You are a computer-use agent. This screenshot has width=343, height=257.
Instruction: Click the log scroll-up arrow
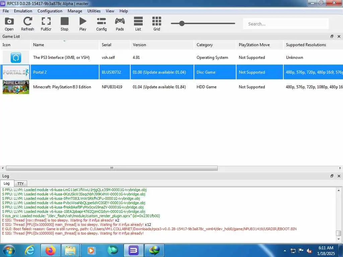pos(339,190)
